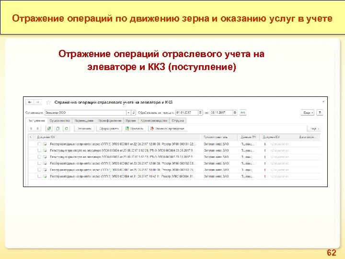This screenshot has width=345, height=259.
Task: Move selected row down with arrow icon
Action: [x=38, y=129]
